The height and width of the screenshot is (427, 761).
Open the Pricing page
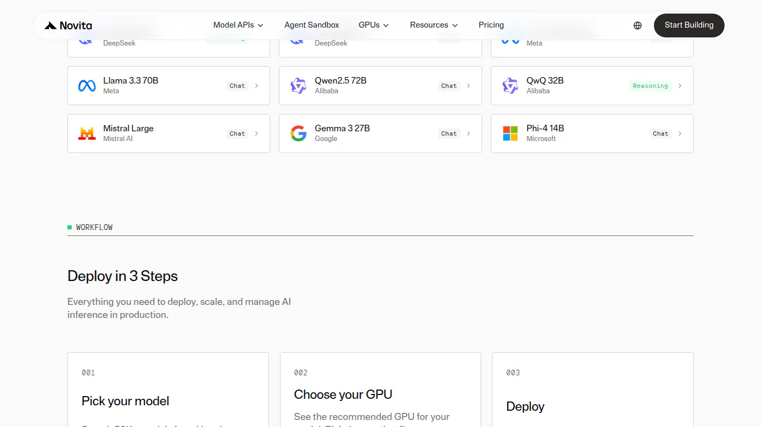click(491, 25)
